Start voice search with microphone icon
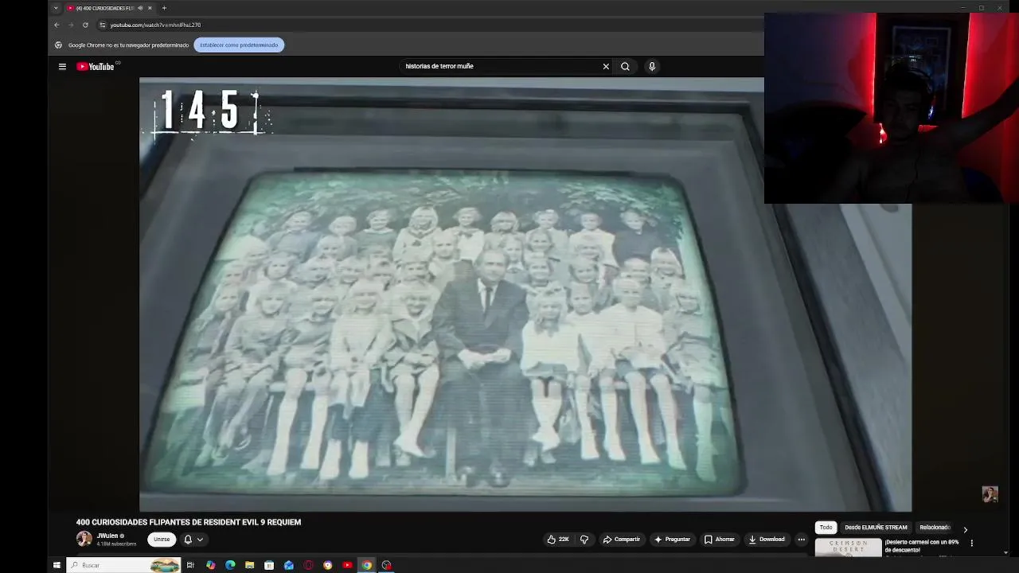Image resolution: width=1019 pixels, height=573 pixels. (x=652, y=67)
